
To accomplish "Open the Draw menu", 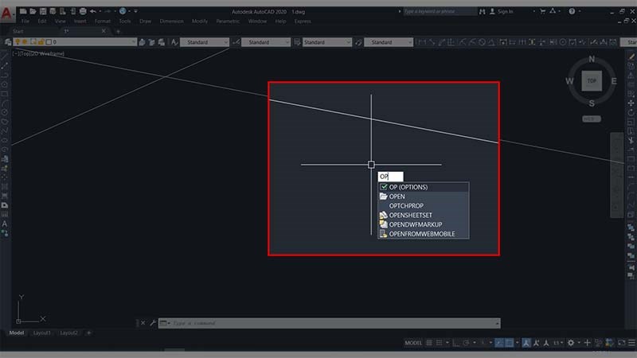I will tap(145, 21).
